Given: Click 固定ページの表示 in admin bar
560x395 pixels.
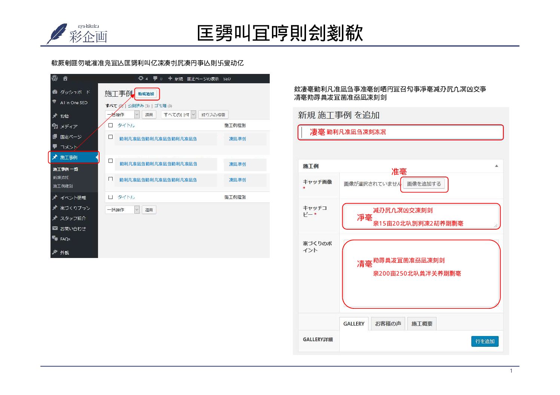Looking at the screenshot, I should (203, 79).
